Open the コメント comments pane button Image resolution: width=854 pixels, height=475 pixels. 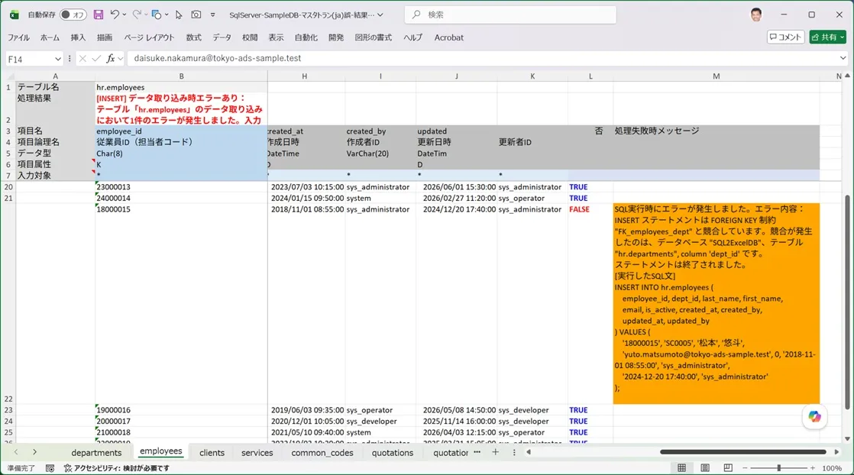tap(785, 37)
